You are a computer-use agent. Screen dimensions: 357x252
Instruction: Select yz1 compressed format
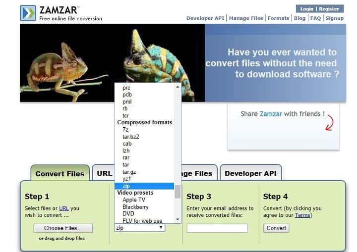(144, 179)
